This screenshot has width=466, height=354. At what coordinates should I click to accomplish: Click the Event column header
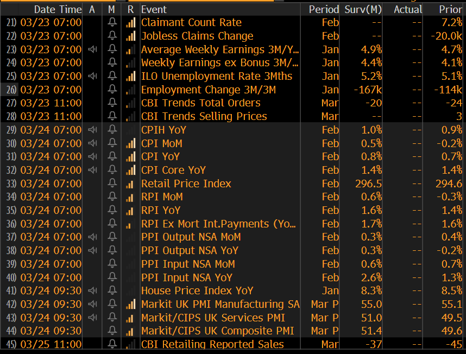pyautogui.click(x=154, y=10)
